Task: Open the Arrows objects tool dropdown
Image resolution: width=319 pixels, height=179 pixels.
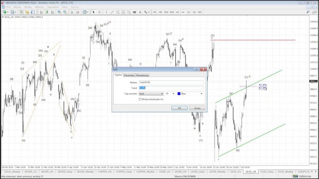Action: point(147,12)
